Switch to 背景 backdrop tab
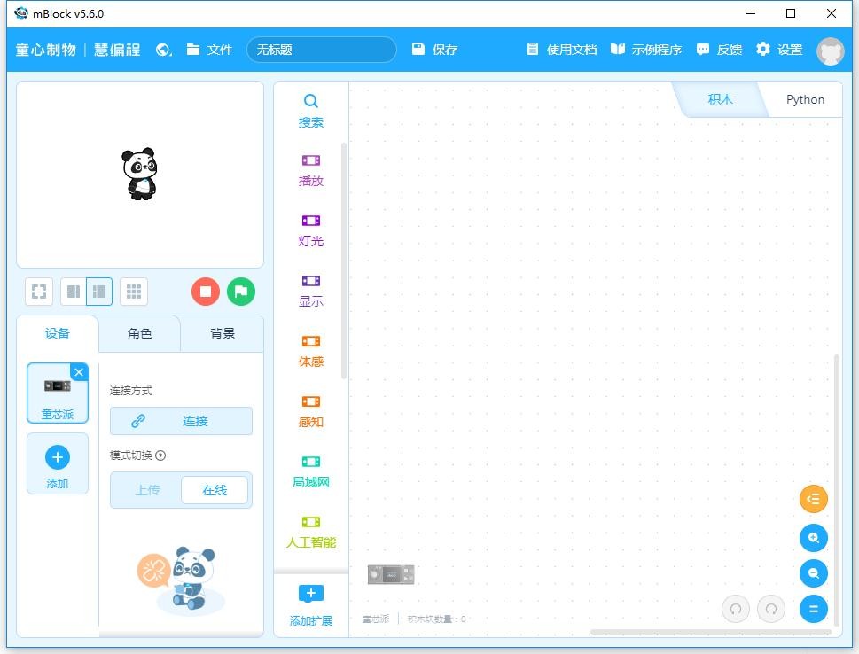859x654 pixels. pyautogui.click(x=223, y=333)
